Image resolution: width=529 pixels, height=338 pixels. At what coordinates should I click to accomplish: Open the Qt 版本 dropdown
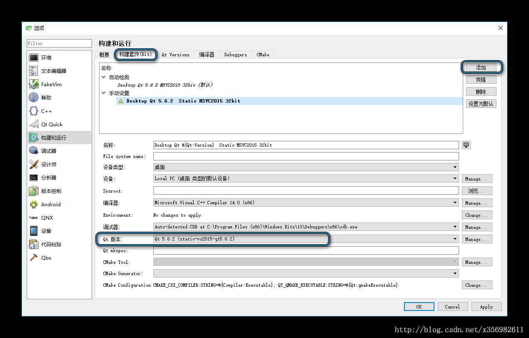(306, 239)
